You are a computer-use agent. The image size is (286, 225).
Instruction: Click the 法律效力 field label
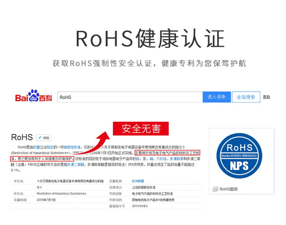116,187
